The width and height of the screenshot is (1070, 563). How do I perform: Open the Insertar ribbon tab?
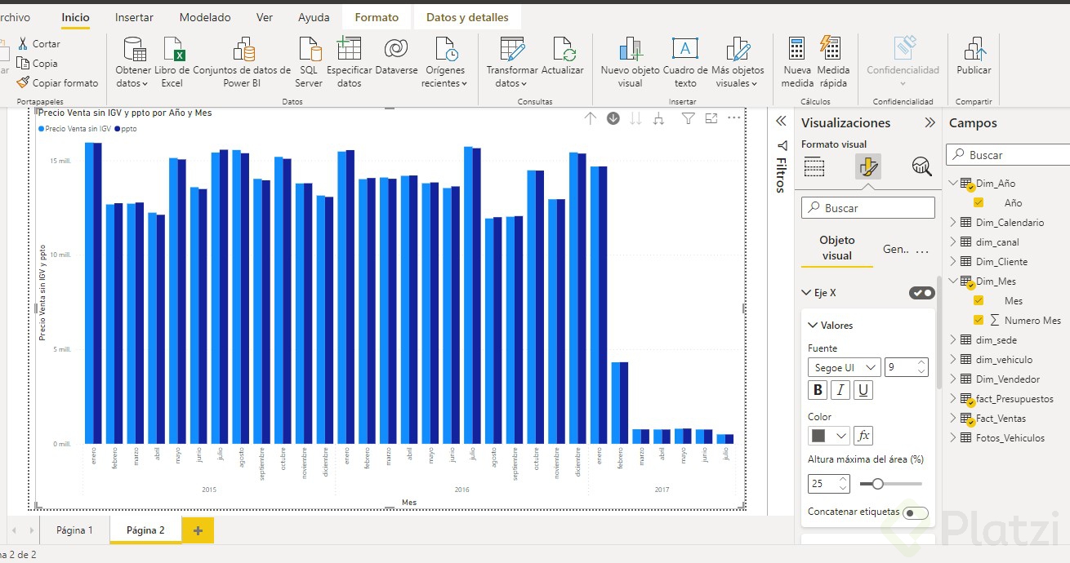coord(134,17)
